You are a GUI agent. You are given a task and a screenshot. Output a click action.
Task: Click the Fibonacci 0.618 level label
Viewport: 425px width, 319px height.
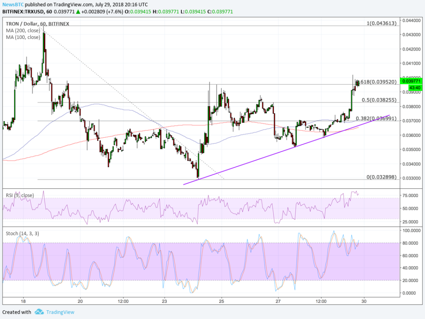376,82
